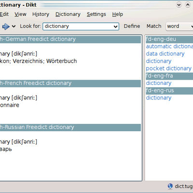193x193 pixels.
Task: Open the Help menu
Action: (118, 14)
